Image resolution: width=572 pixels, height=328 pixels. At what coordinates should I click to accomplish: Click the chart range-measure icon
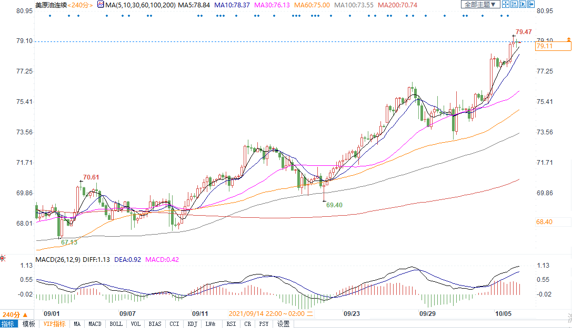515,5
